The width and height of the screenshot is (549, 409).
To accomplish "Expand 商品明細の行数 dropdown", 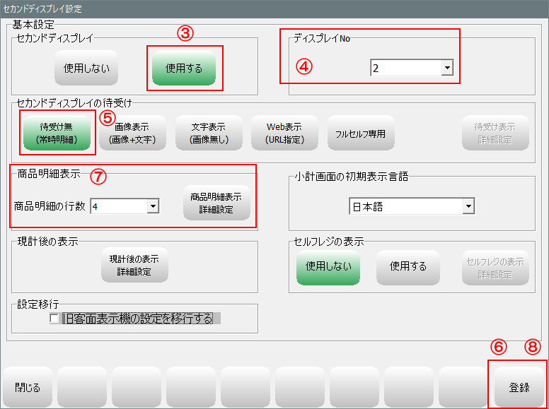I will (x=152, y=206).
